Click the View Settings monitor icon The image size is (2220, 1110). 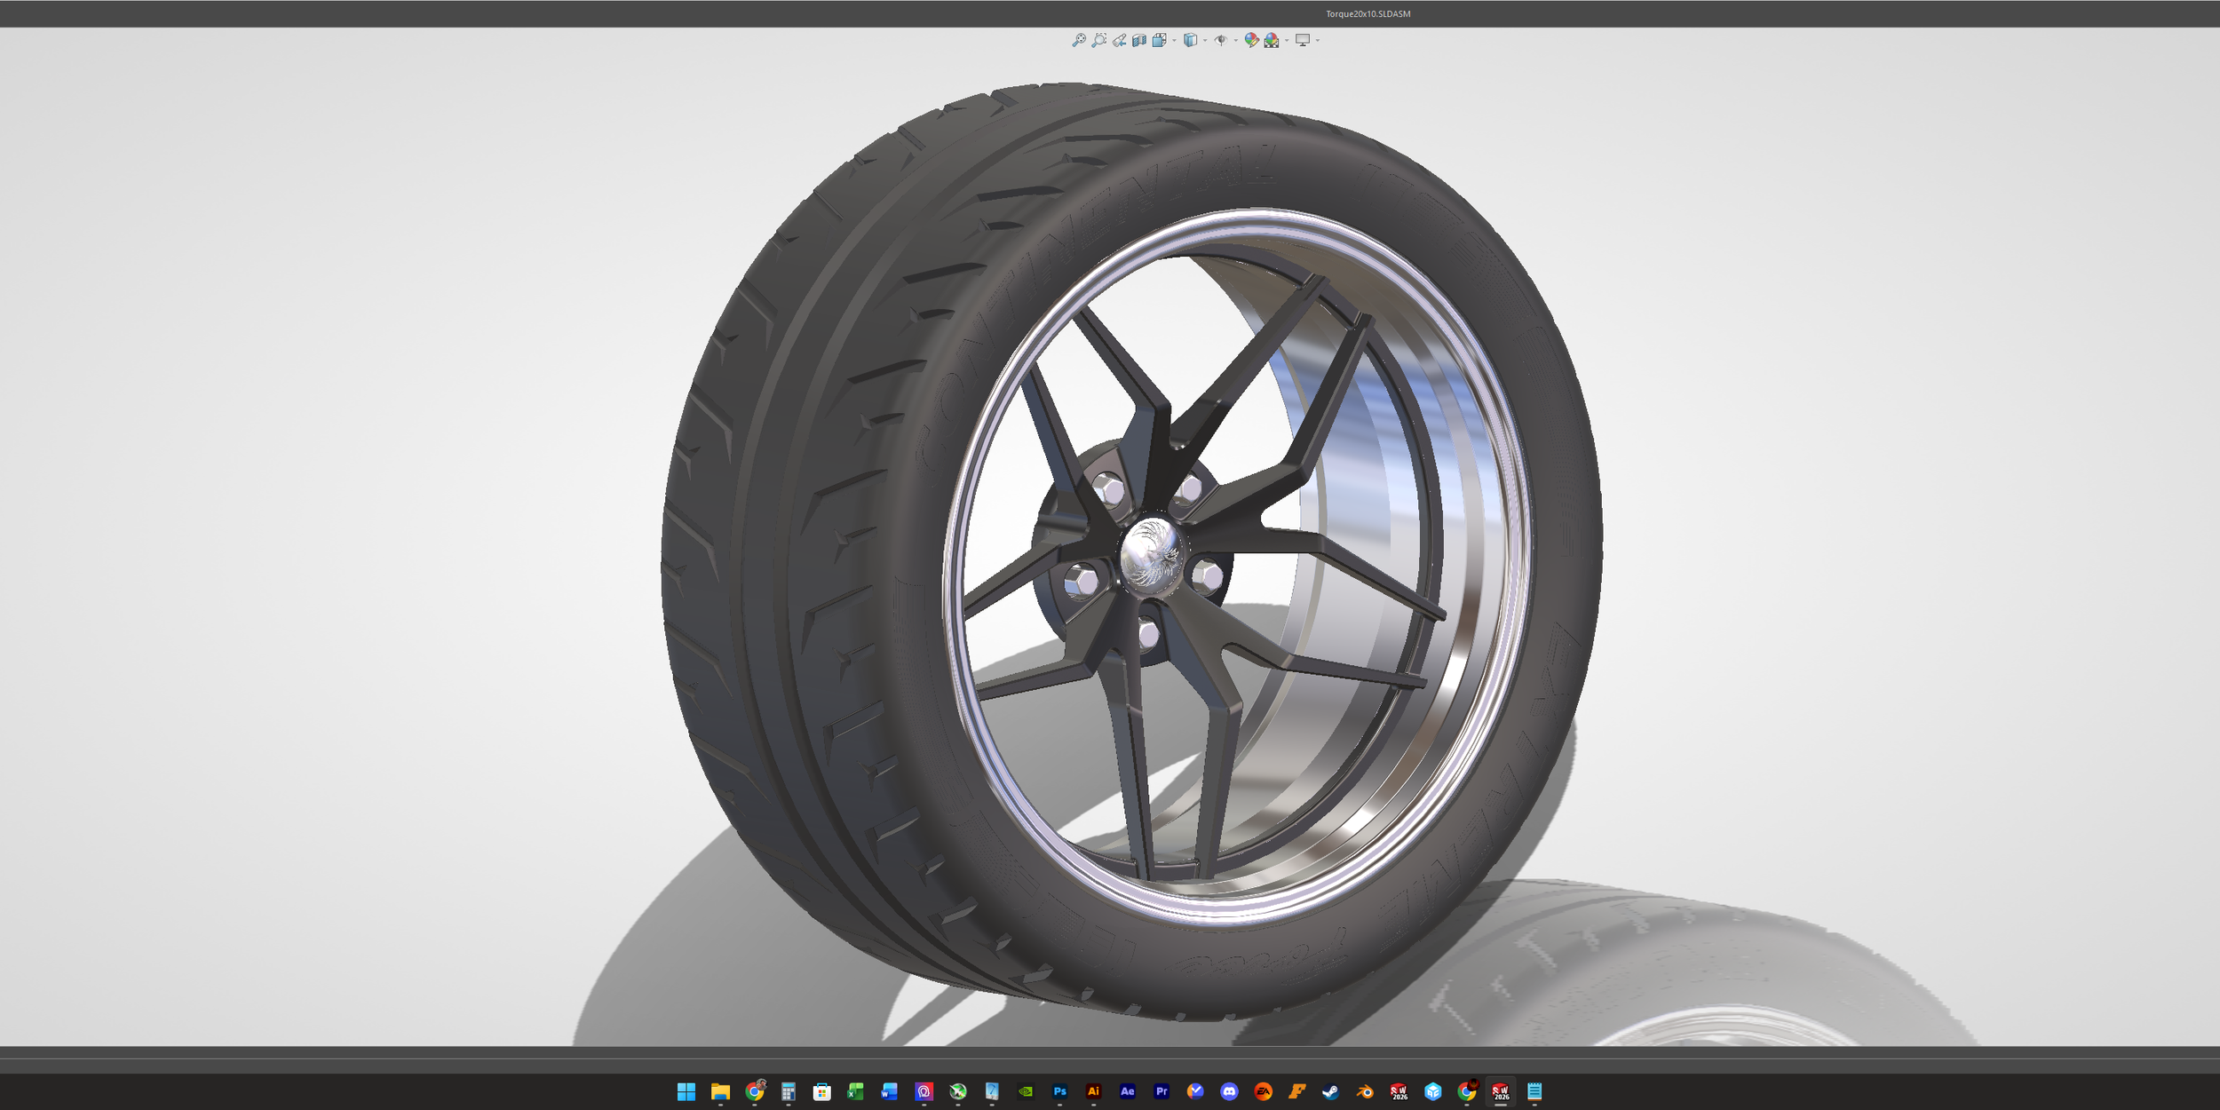pyautogui.click(x=1303, y=40)
